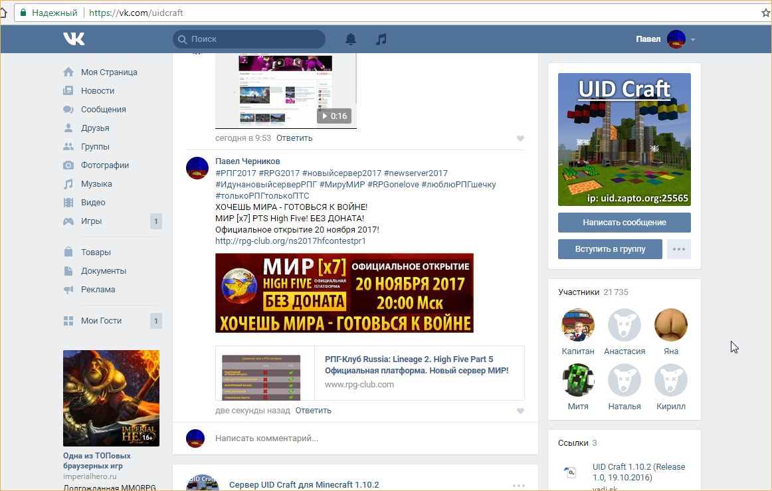
Task: Open Мои Гости menu item
Action: pos(102,321)
